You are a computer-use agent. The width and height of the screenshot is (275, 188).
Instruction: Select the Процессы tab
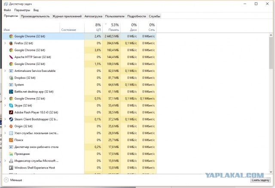pos(11,16)
